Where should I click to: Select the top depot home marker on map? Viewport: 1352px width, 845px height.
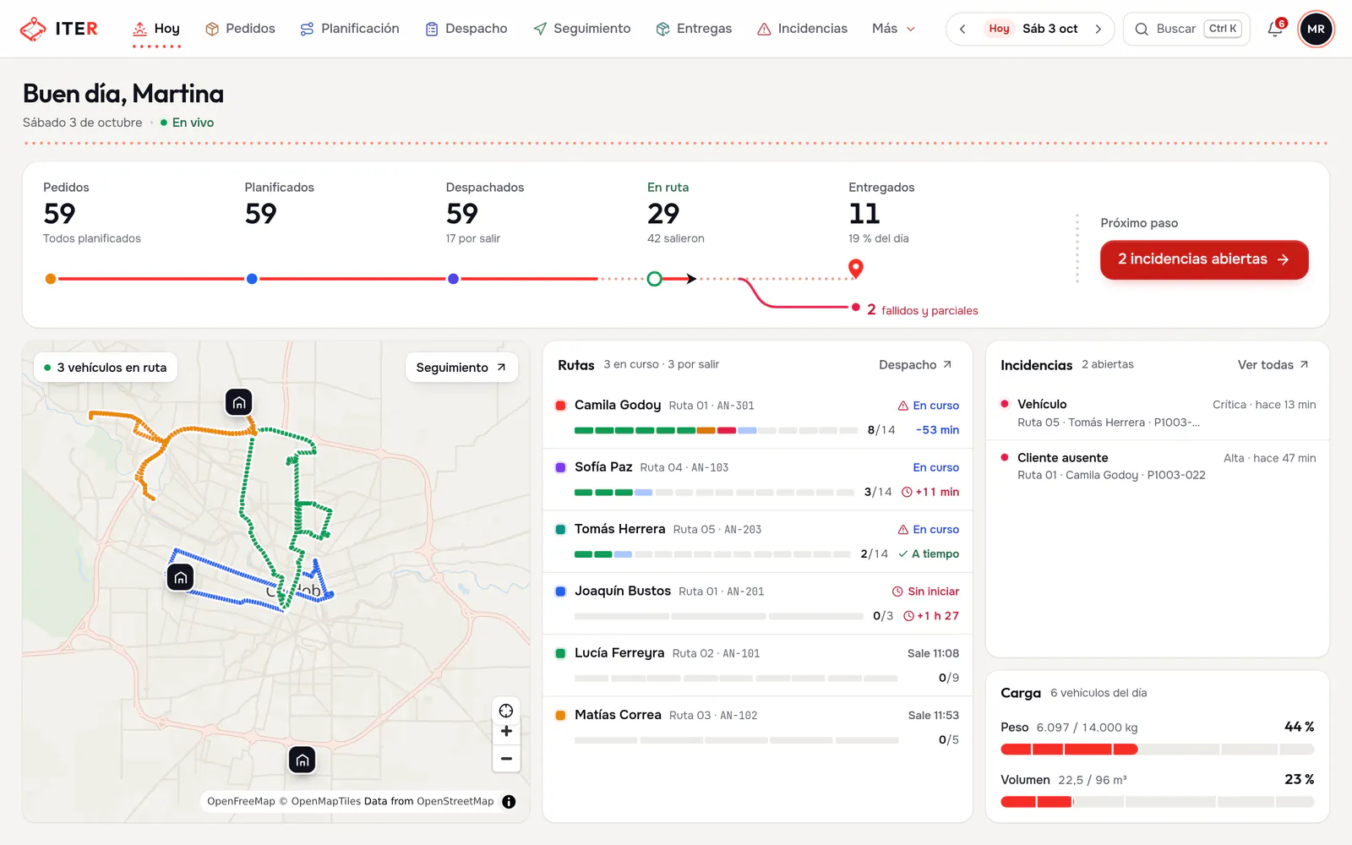click(239, 402)
